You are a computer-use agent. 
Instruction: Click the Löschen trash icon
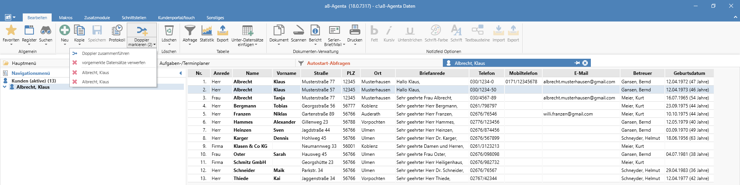pos(169,30)
